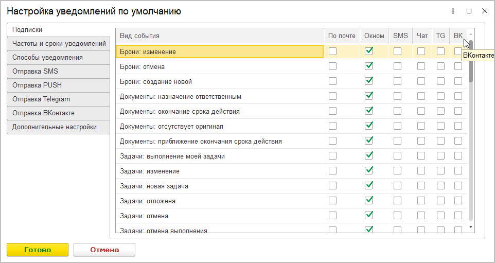
Task: Switch to 'Отправка Telegram' tab
Action: click(x=59, y=99)
